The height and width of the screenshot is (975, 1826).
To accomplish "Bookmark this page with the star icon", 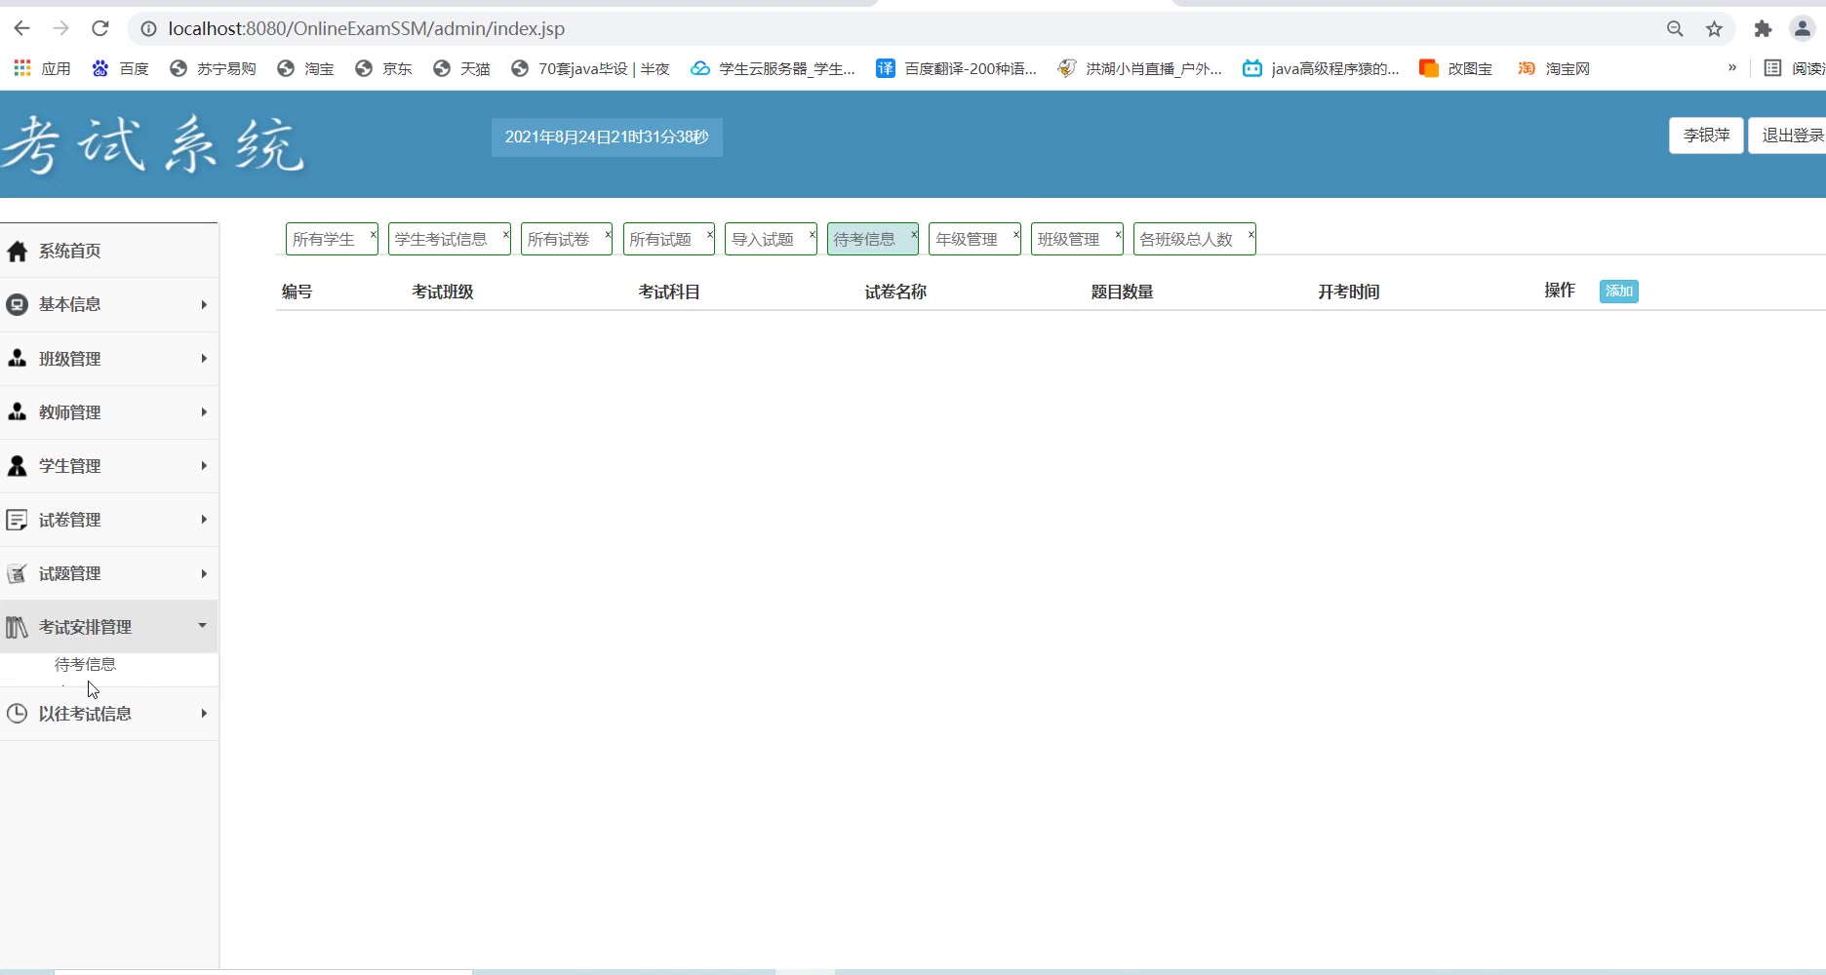I will [x=1714, y=29].
